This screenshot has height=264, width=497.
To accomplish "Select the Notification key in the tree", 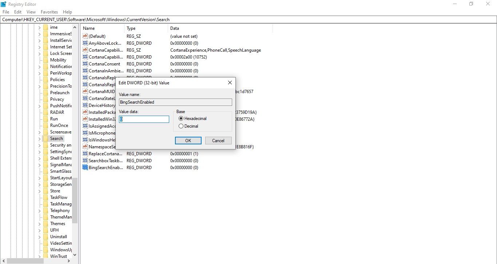I will pyautogui.click(x=61, y=67).
